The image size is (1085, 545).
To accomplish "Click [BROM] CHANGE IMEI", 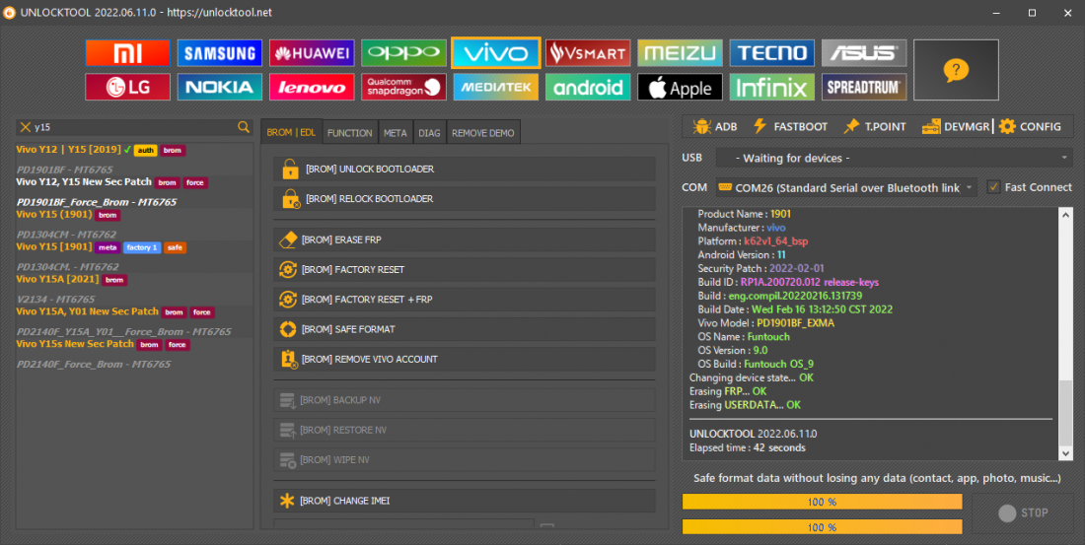I will (x=464, y=500).
